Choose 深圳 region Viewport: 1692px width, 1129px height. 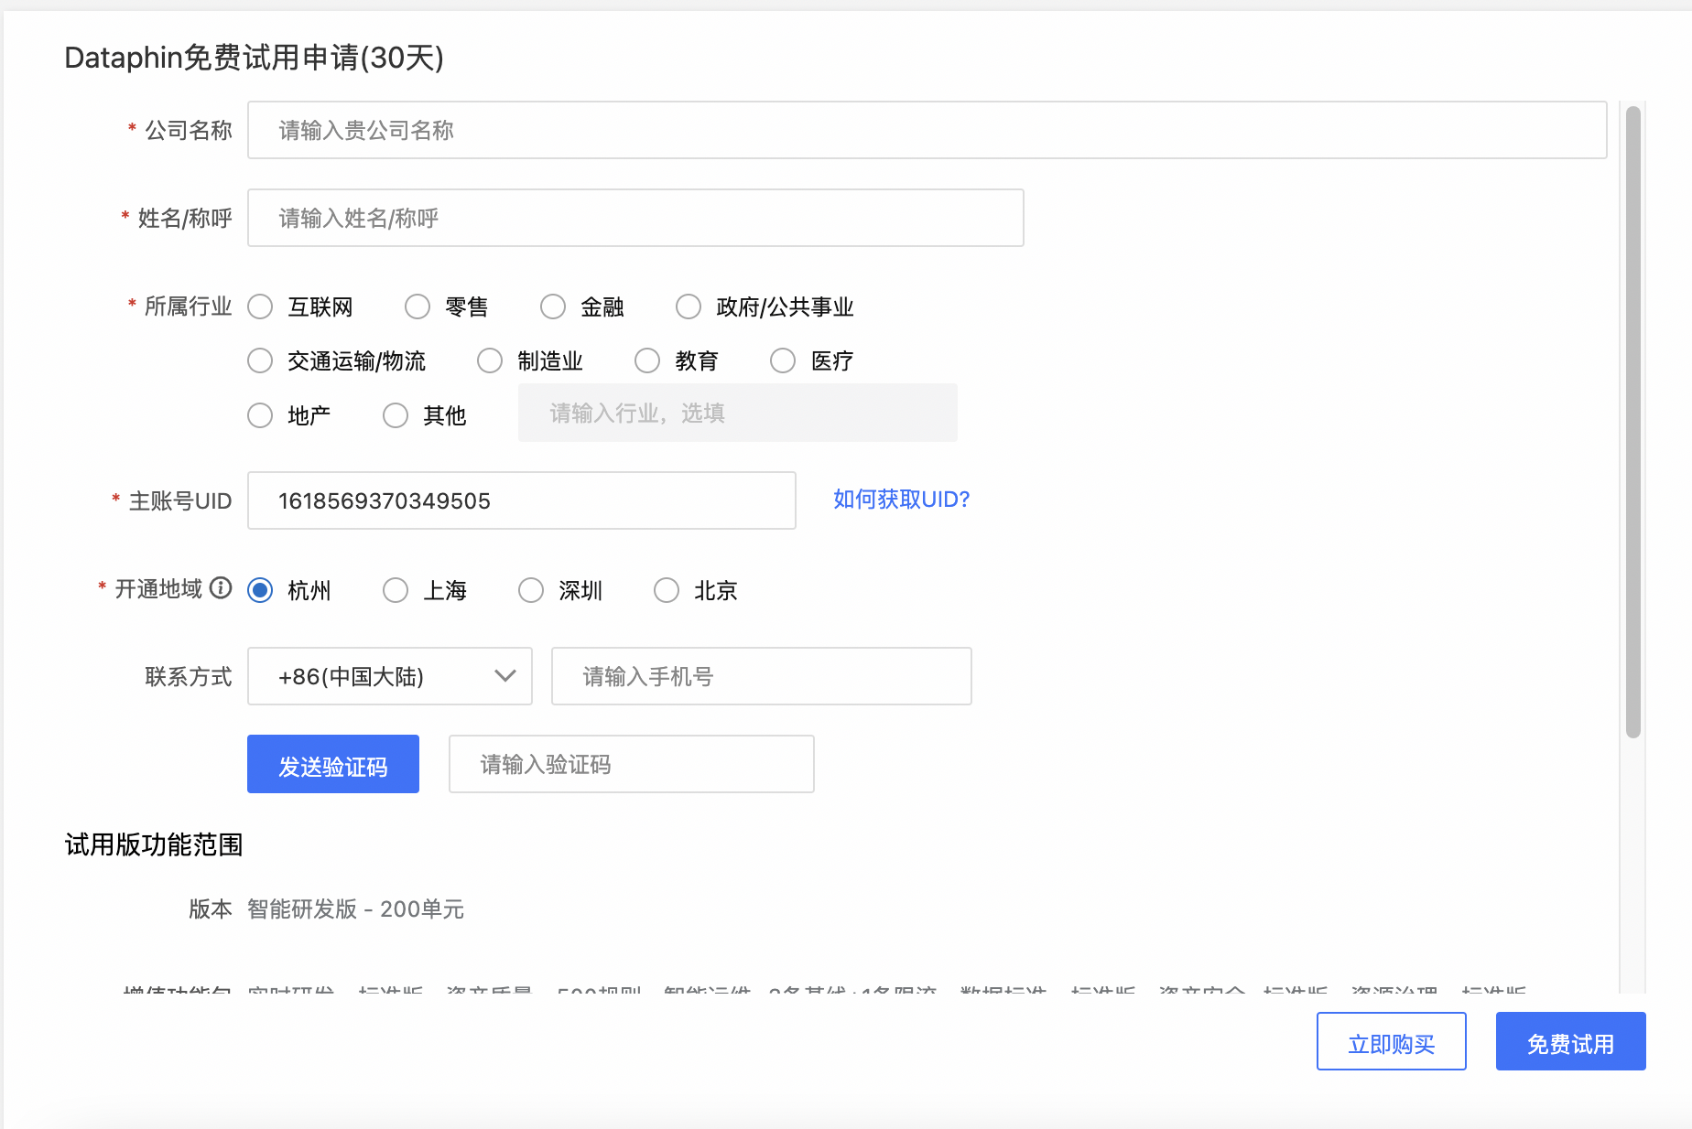pos(530,590)
